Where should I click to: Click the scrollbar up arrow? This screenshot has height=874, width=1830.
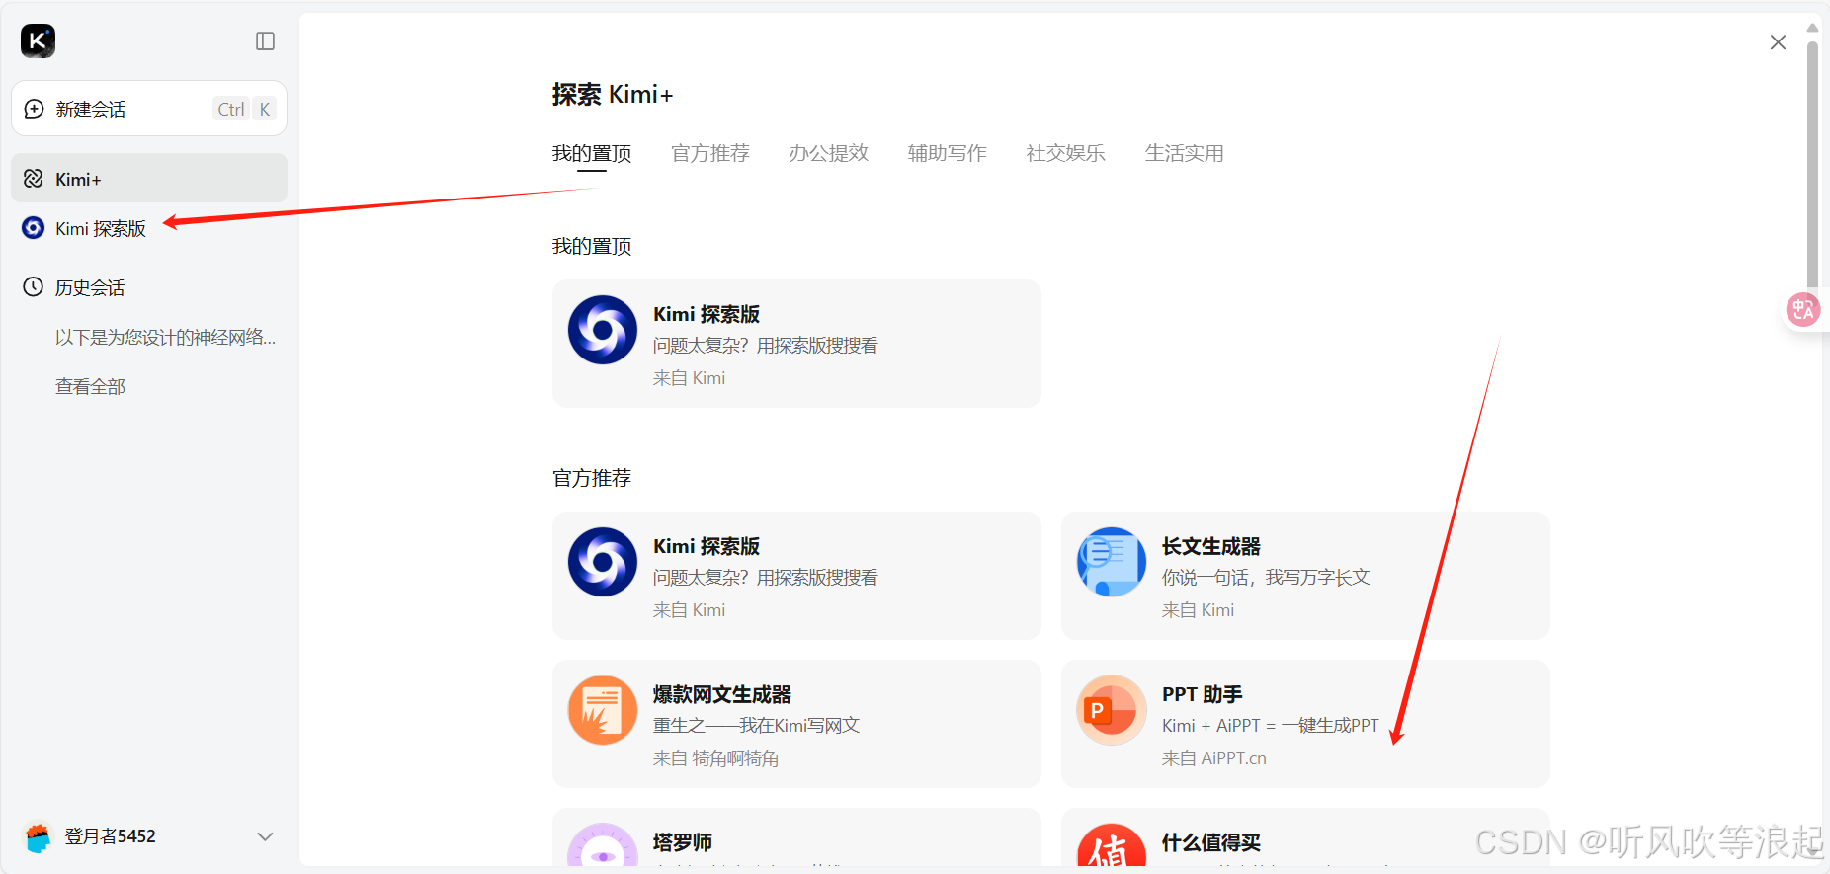point(1812,28)
